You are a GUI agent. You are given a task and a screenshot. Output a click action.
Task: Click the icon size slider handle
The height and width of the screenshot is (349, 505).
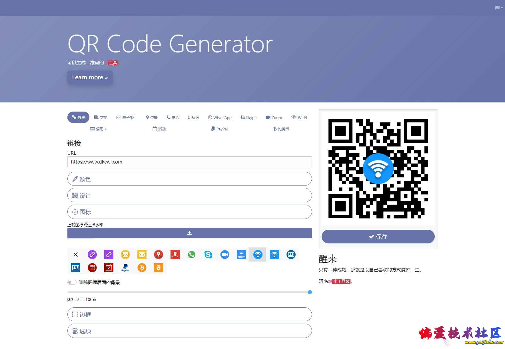coord(310,292)
